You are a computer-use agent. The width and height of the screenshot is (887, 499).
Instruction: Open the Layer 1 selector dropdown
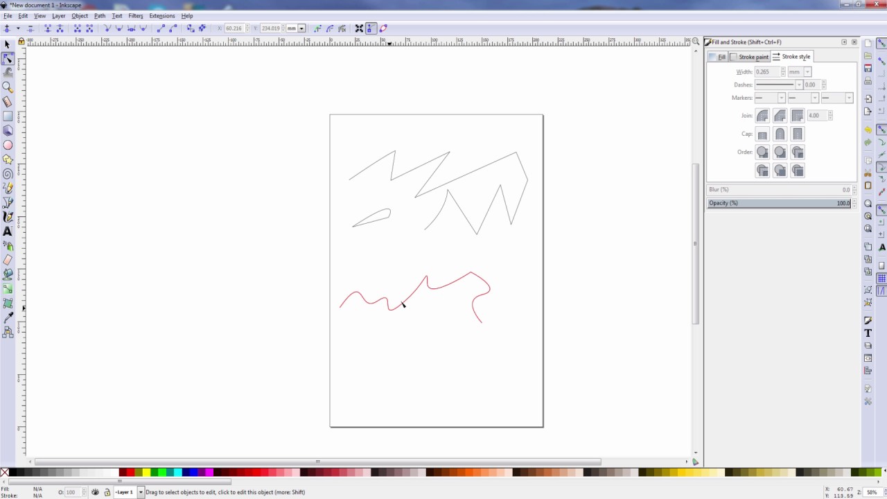(129, 492)
